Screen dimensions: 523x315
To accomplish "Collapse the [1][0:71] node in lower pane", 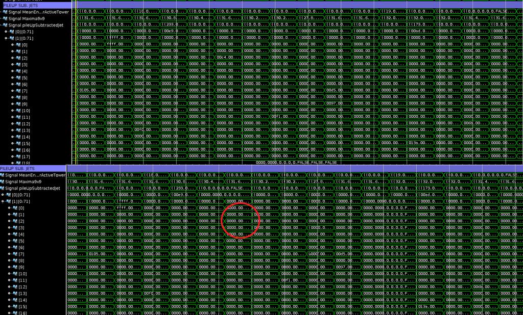I will 3,201.
